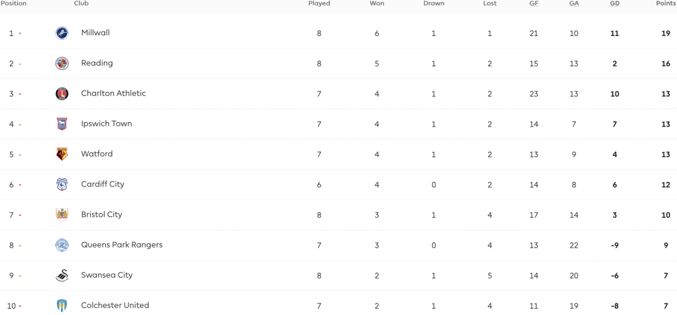Viewport: 677px width, 315px height.
Task: Click the Colchester United crest
Action: [x=62, y=306]
